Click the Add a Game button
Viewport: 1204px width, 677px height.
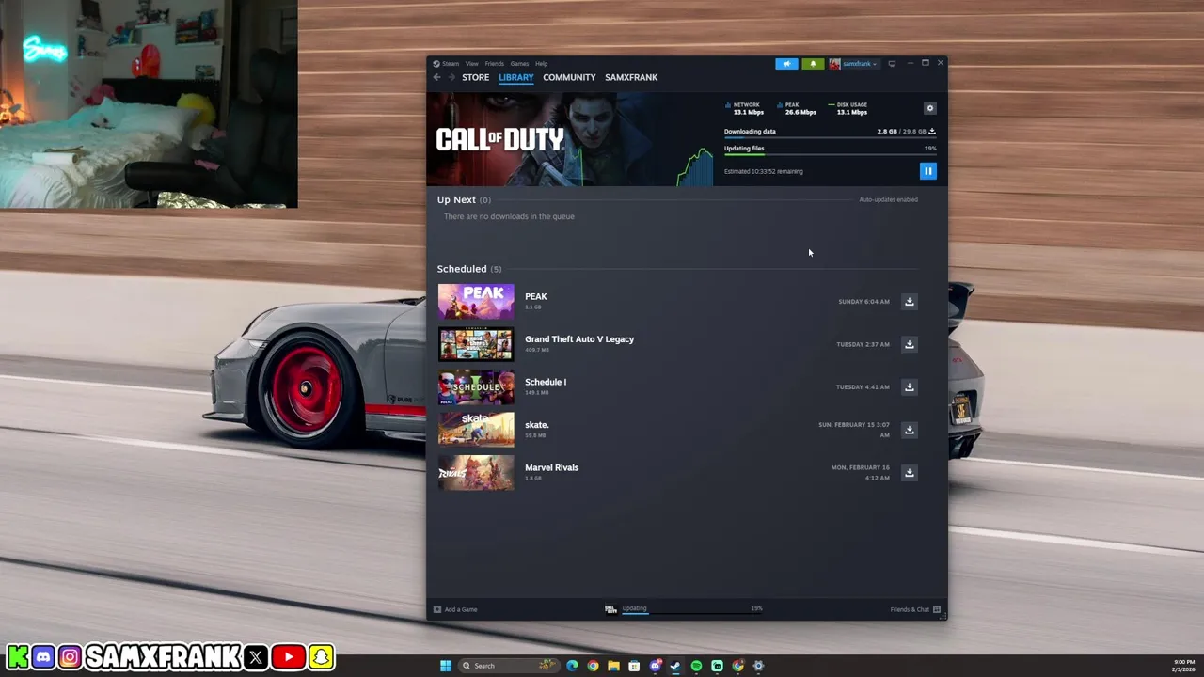[455, 609]
